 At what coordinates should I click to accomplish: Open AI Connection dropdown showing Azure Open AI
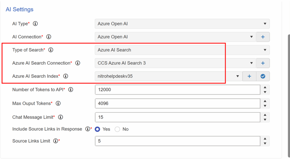(x=175, y=37)
